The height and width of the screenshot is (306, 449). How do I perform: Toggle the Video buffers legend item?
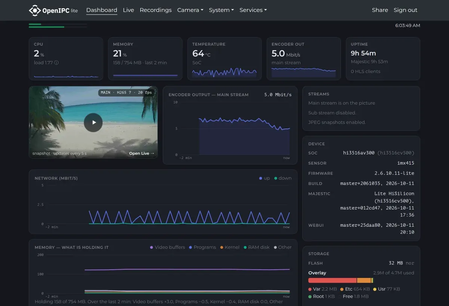pos(167,247)
